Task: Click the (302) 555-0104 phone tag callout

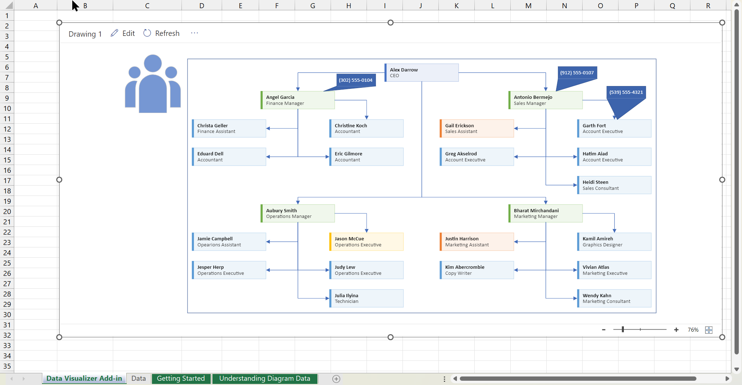Action: (x=355, y=79)
